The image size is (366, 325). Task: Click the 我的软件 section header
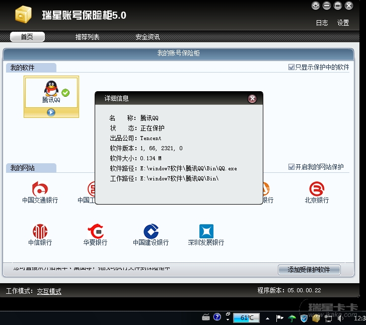pyautogui.click(x=31, y=68)
